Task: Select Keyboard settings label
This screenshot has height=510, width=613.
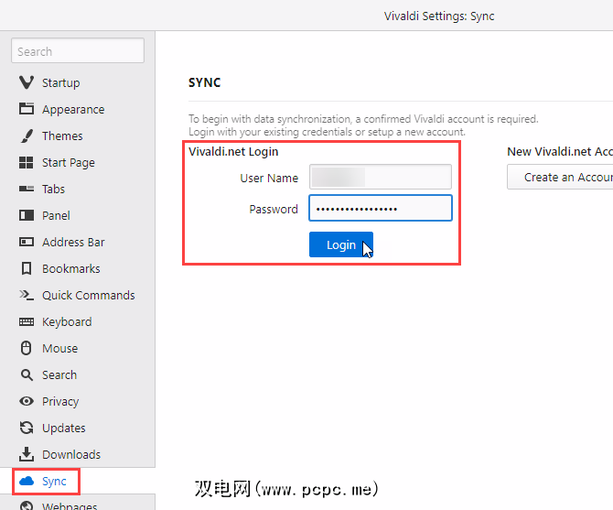Action: tap(67, 322)
